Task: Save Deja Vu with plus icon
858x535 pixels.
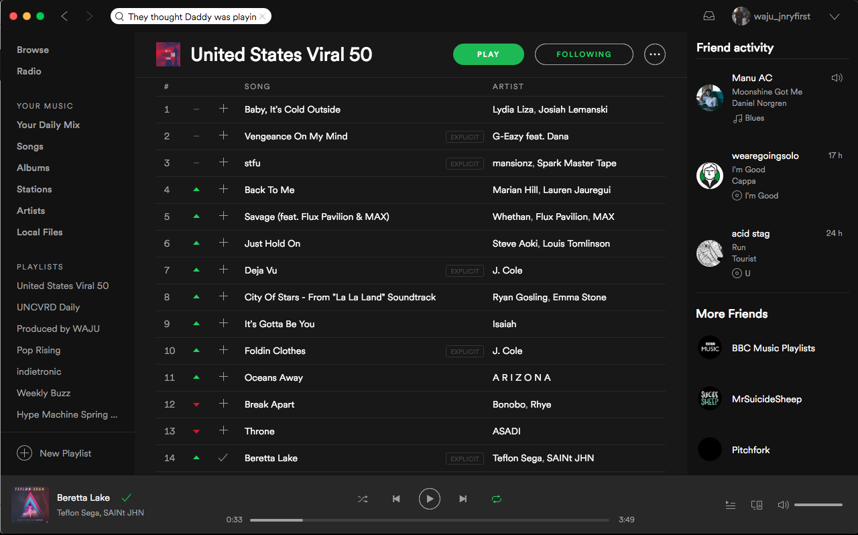Action: click(x=223, y=270)
